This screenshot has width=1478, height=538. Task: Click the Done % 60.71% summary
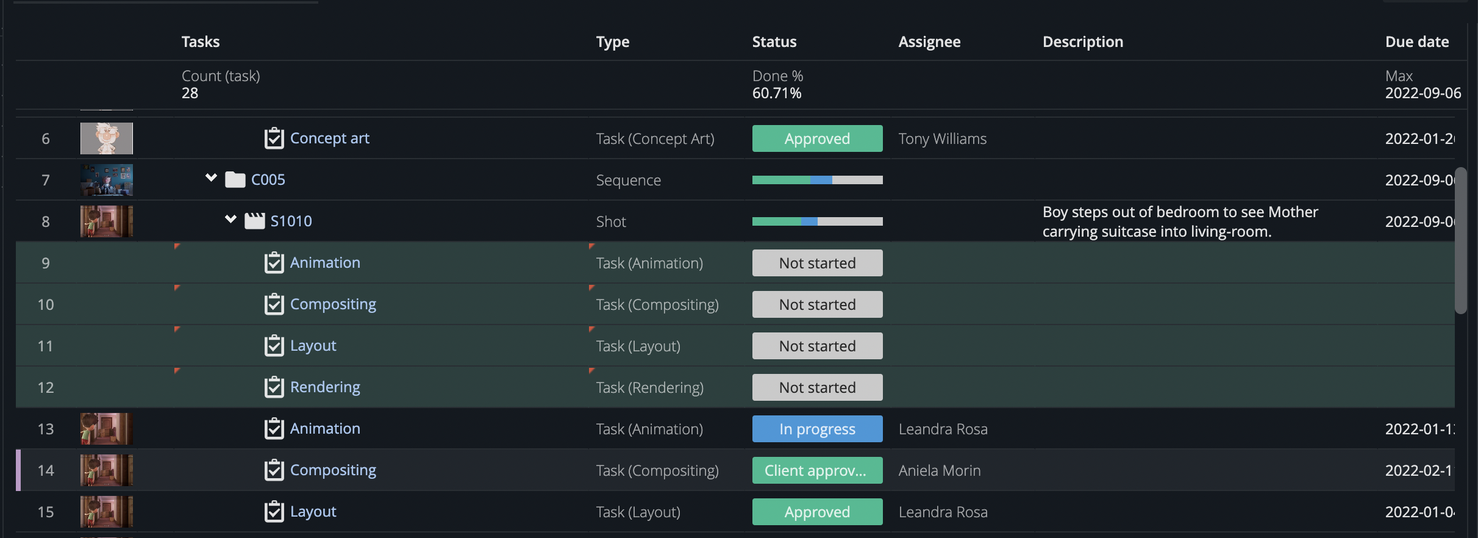[x=777, y=85]
